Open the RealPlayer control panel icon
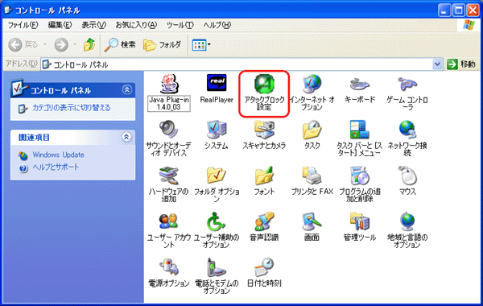 pos(217,89)
